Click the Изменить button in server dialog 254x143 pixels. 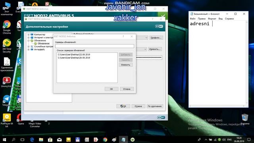(125, 65)
